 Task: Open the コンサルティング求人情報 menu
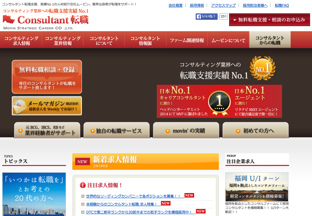coord(21,40)
